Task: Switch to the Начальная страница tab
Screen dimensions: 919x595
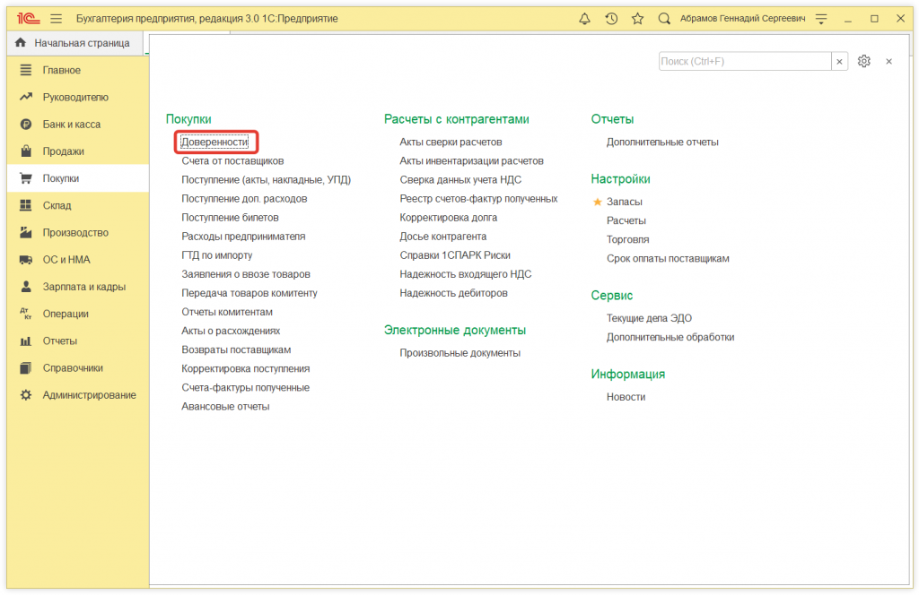Action: pos(72,42)
